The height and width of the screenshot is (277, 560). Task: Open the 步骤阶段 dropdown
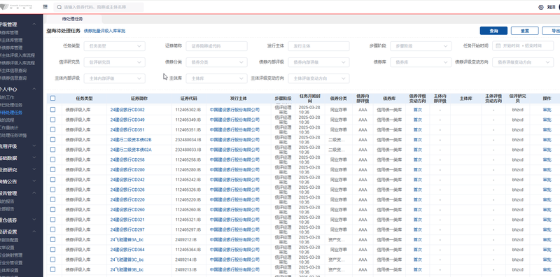(x=421, y=46)
